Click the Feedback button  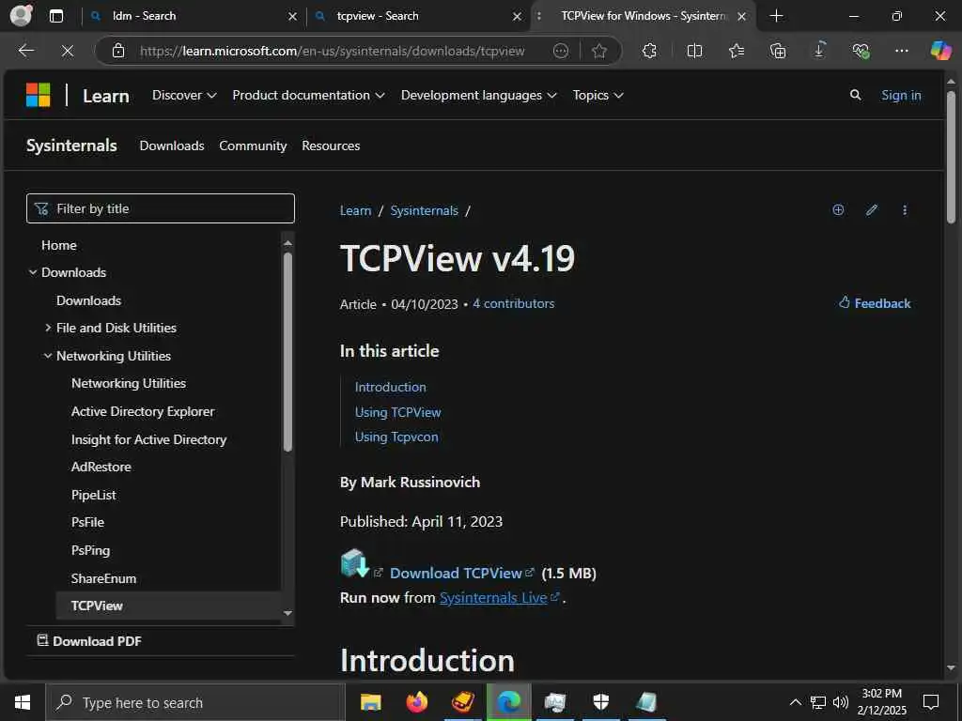click(875, 303)
